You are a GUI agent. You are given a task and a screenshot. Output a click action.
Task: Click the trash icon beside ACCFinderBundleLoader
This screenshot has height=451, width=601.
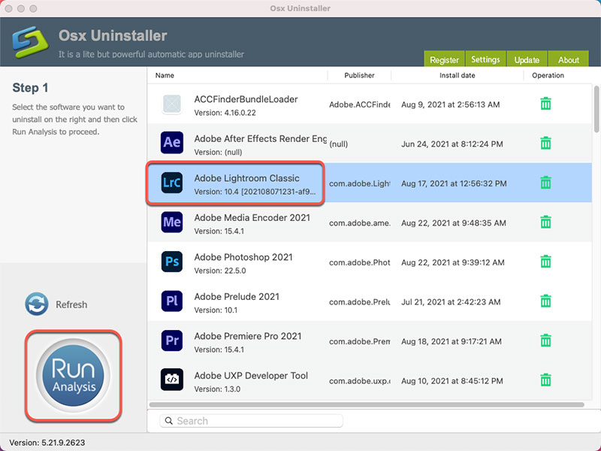pos(546,104)
